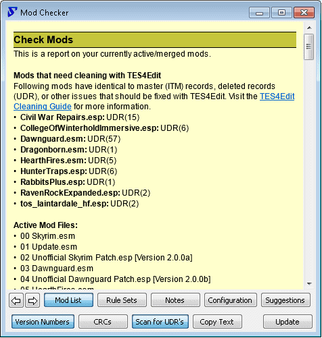The height and width of the screenshot is (338, 322).
Task: Click the Update button
Action: click(x=287, y=322)
